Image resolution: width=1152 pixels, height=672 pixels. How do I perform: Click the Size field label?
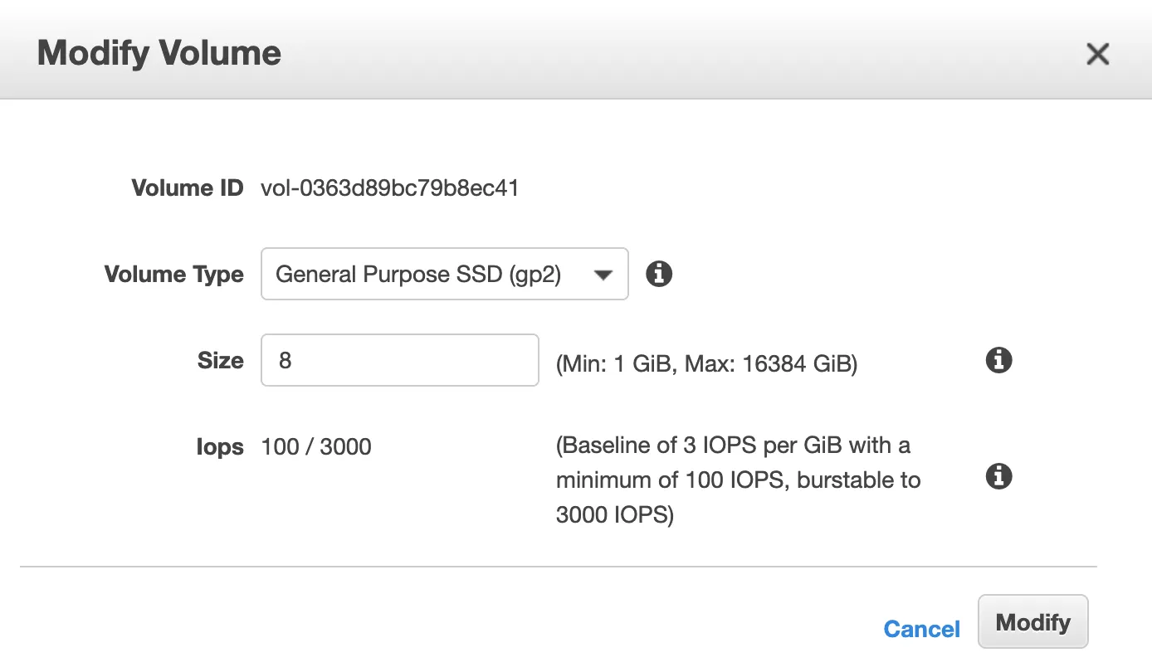pyautogui.click(x=220, y=360)
